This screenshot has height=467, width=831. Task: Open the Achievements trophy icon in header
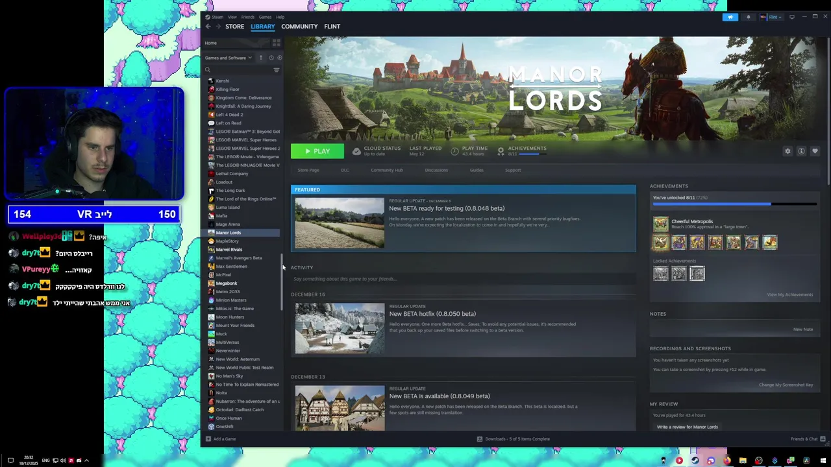click(501, 150)
